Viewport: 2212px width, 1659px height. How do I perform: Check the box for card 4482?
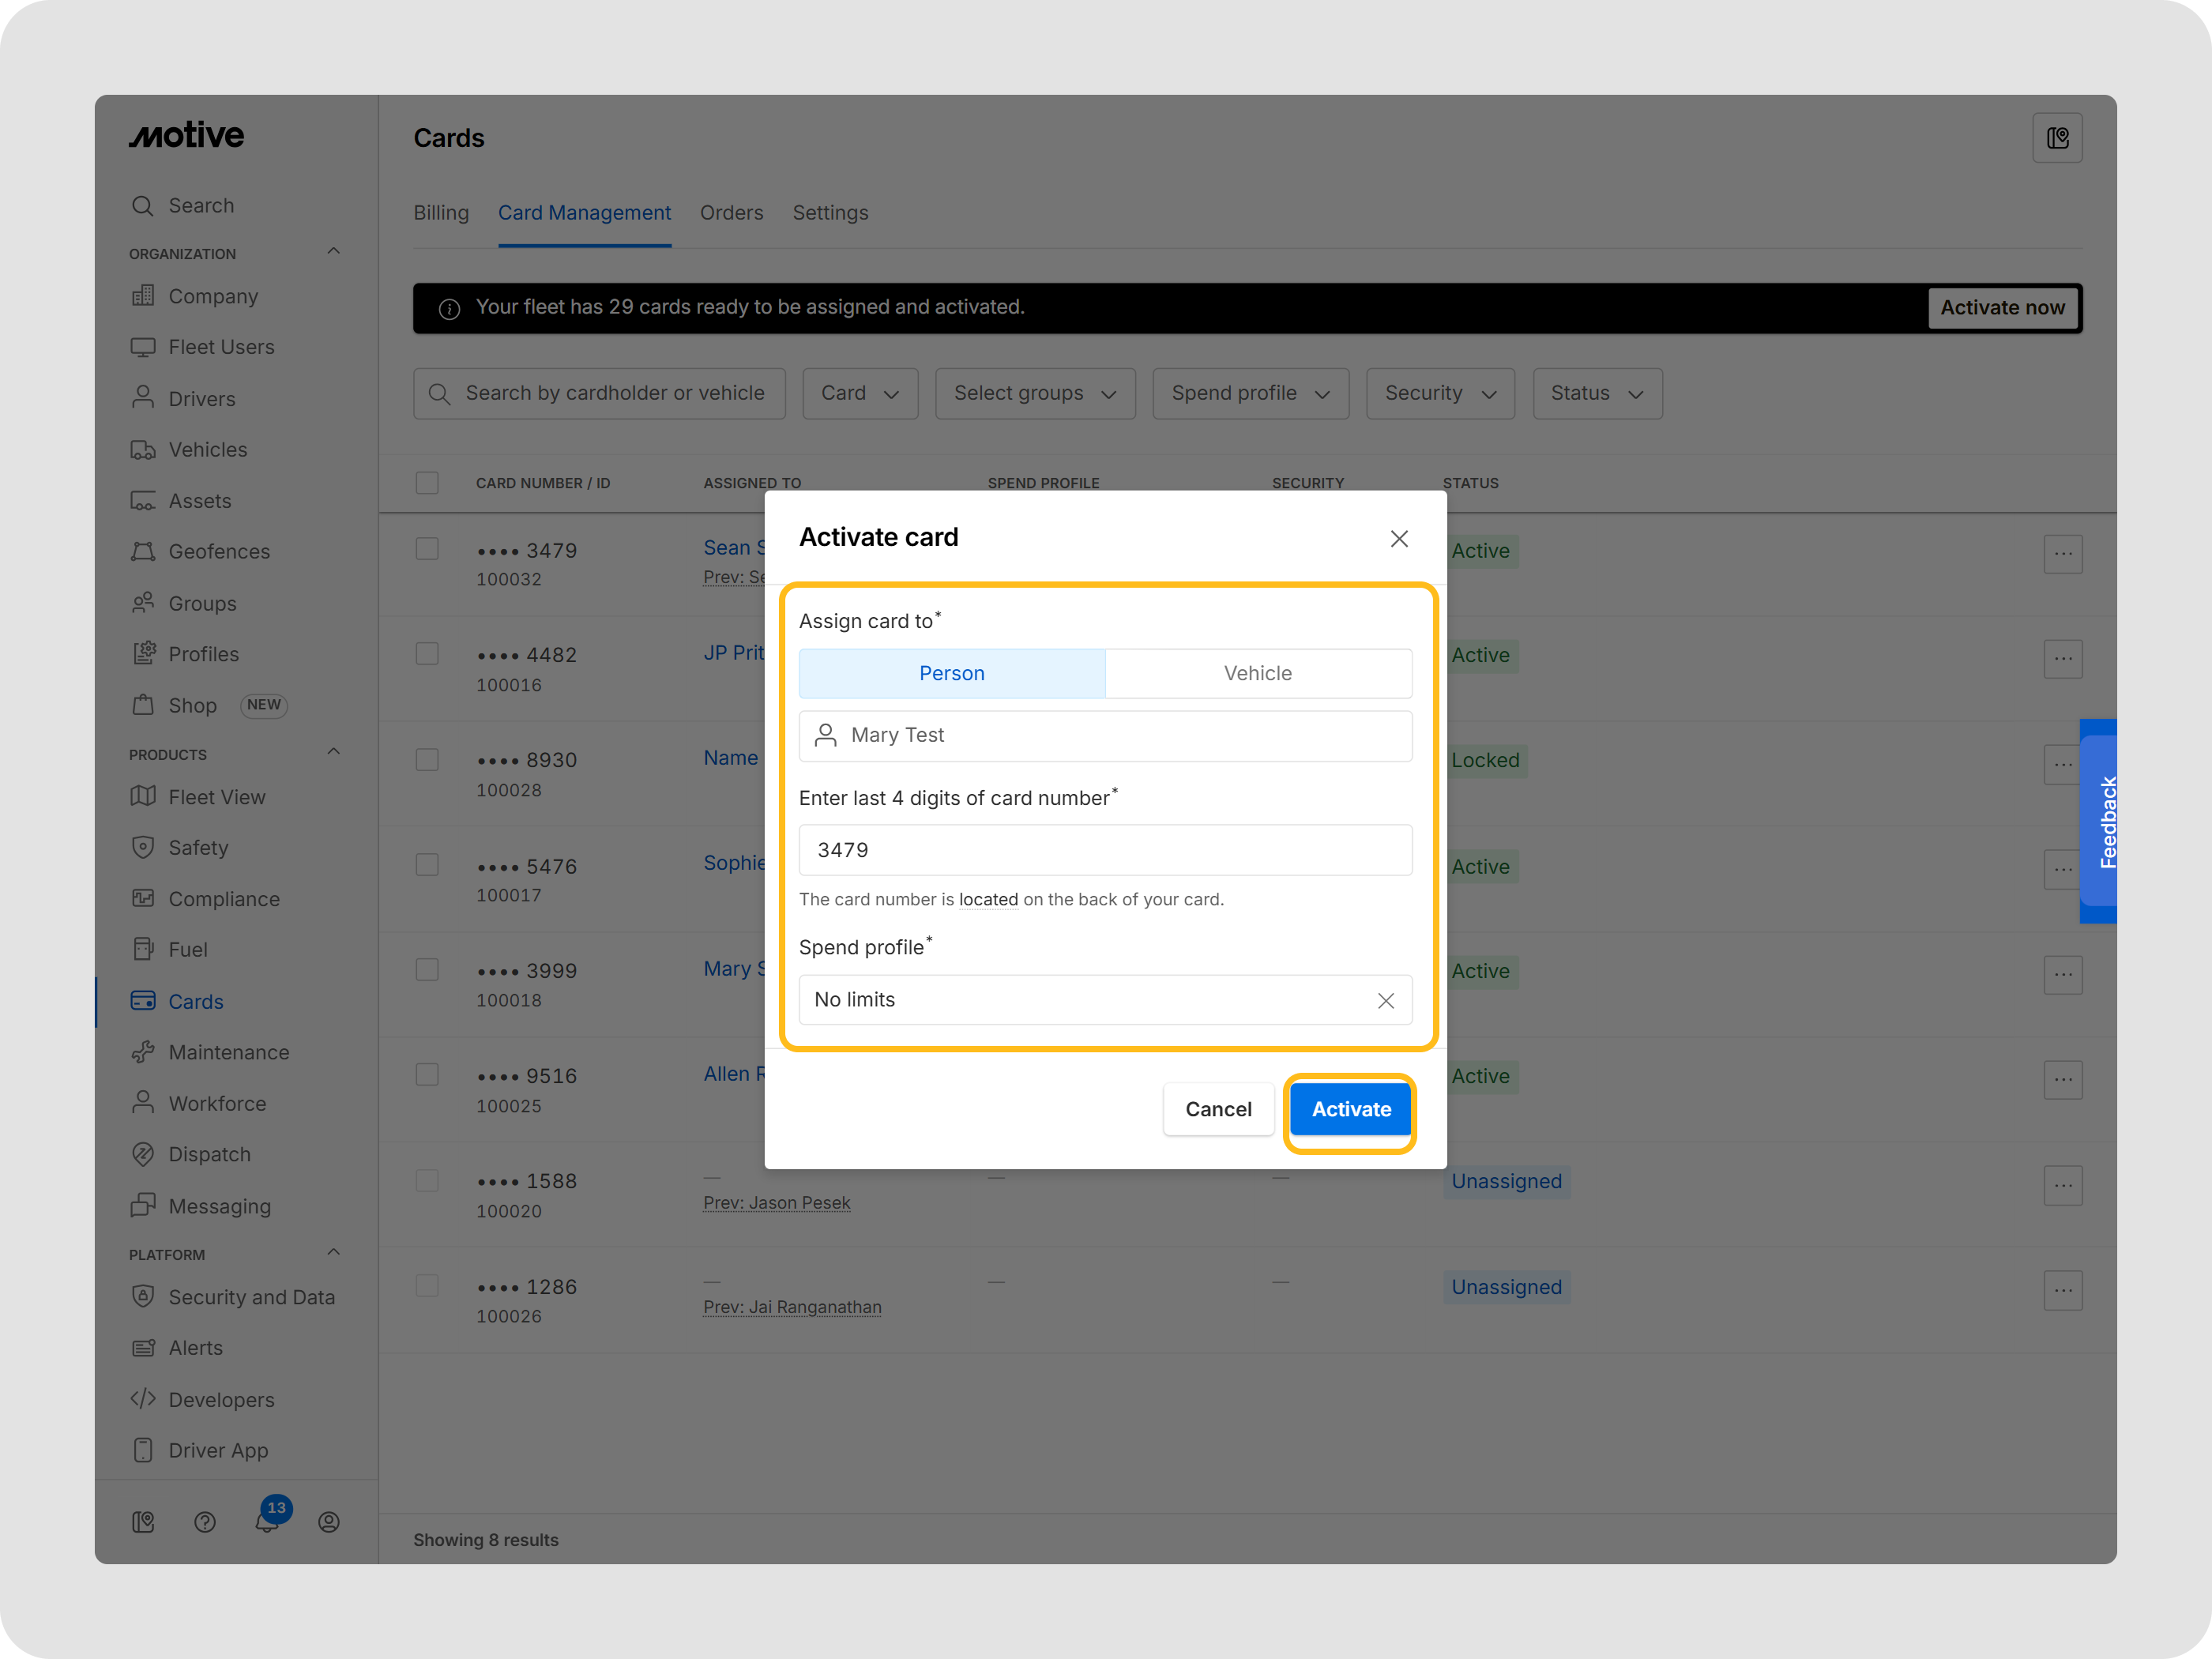427,654
